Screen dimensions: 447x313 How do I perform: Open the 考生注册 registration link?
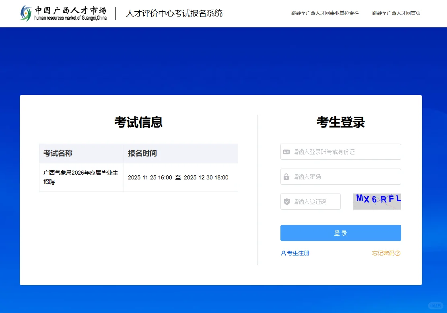coord(297,253)
